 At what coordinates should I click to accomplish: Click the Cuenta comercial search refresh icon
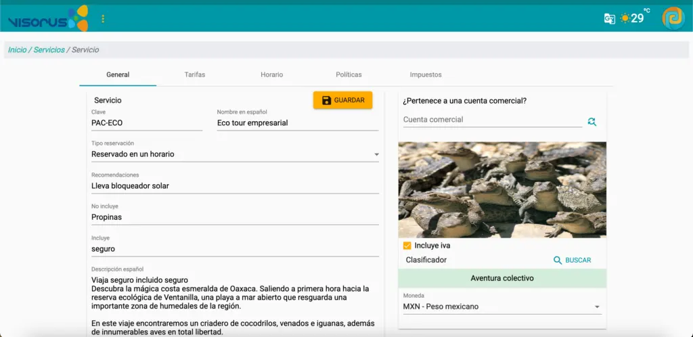pyautogui.click(x=591, y=121)
